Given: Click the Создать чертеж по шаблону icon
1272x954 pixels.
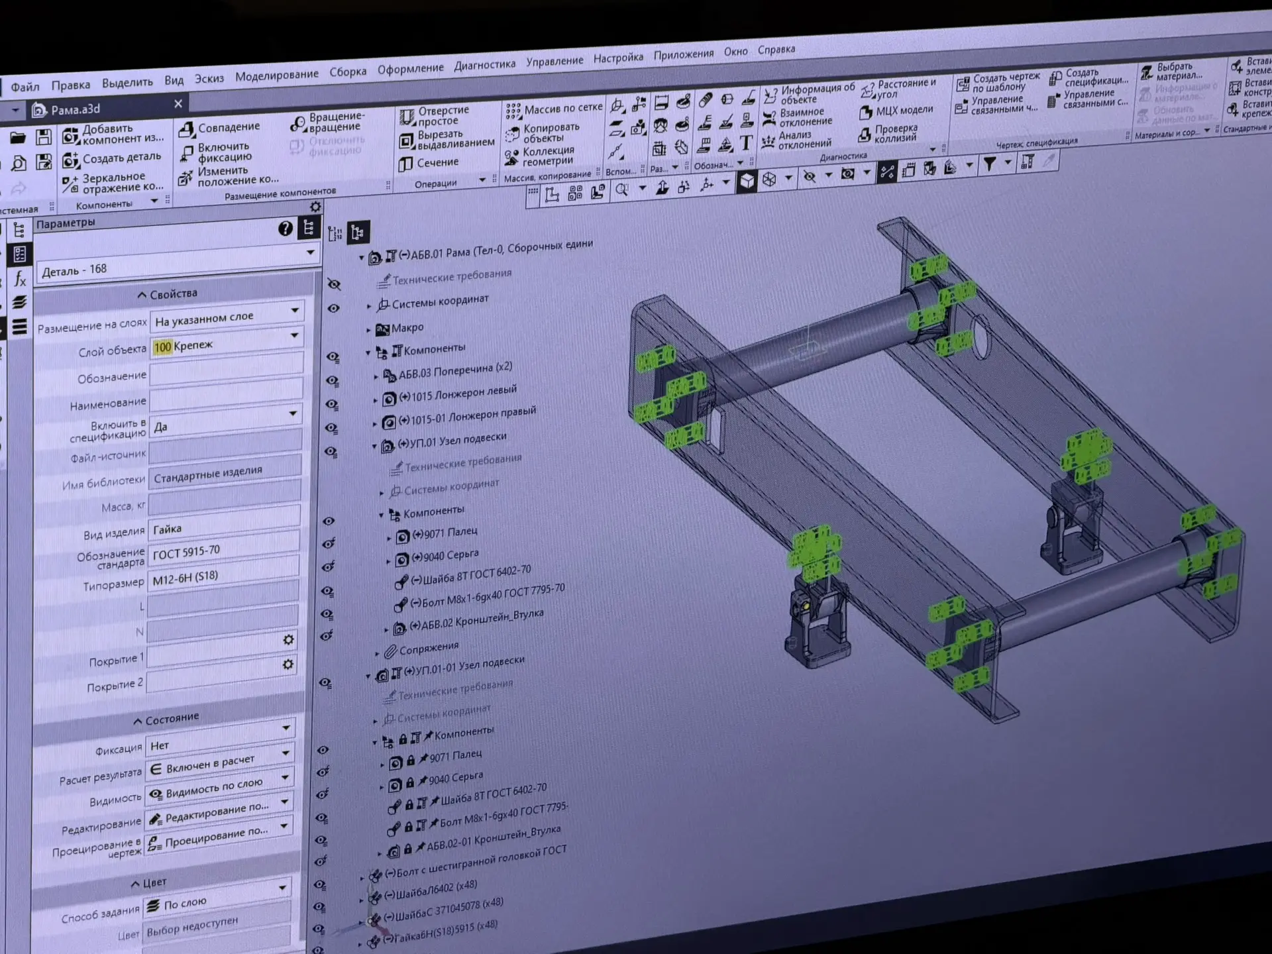Looking at the screenshot, I should click(963, 83).
